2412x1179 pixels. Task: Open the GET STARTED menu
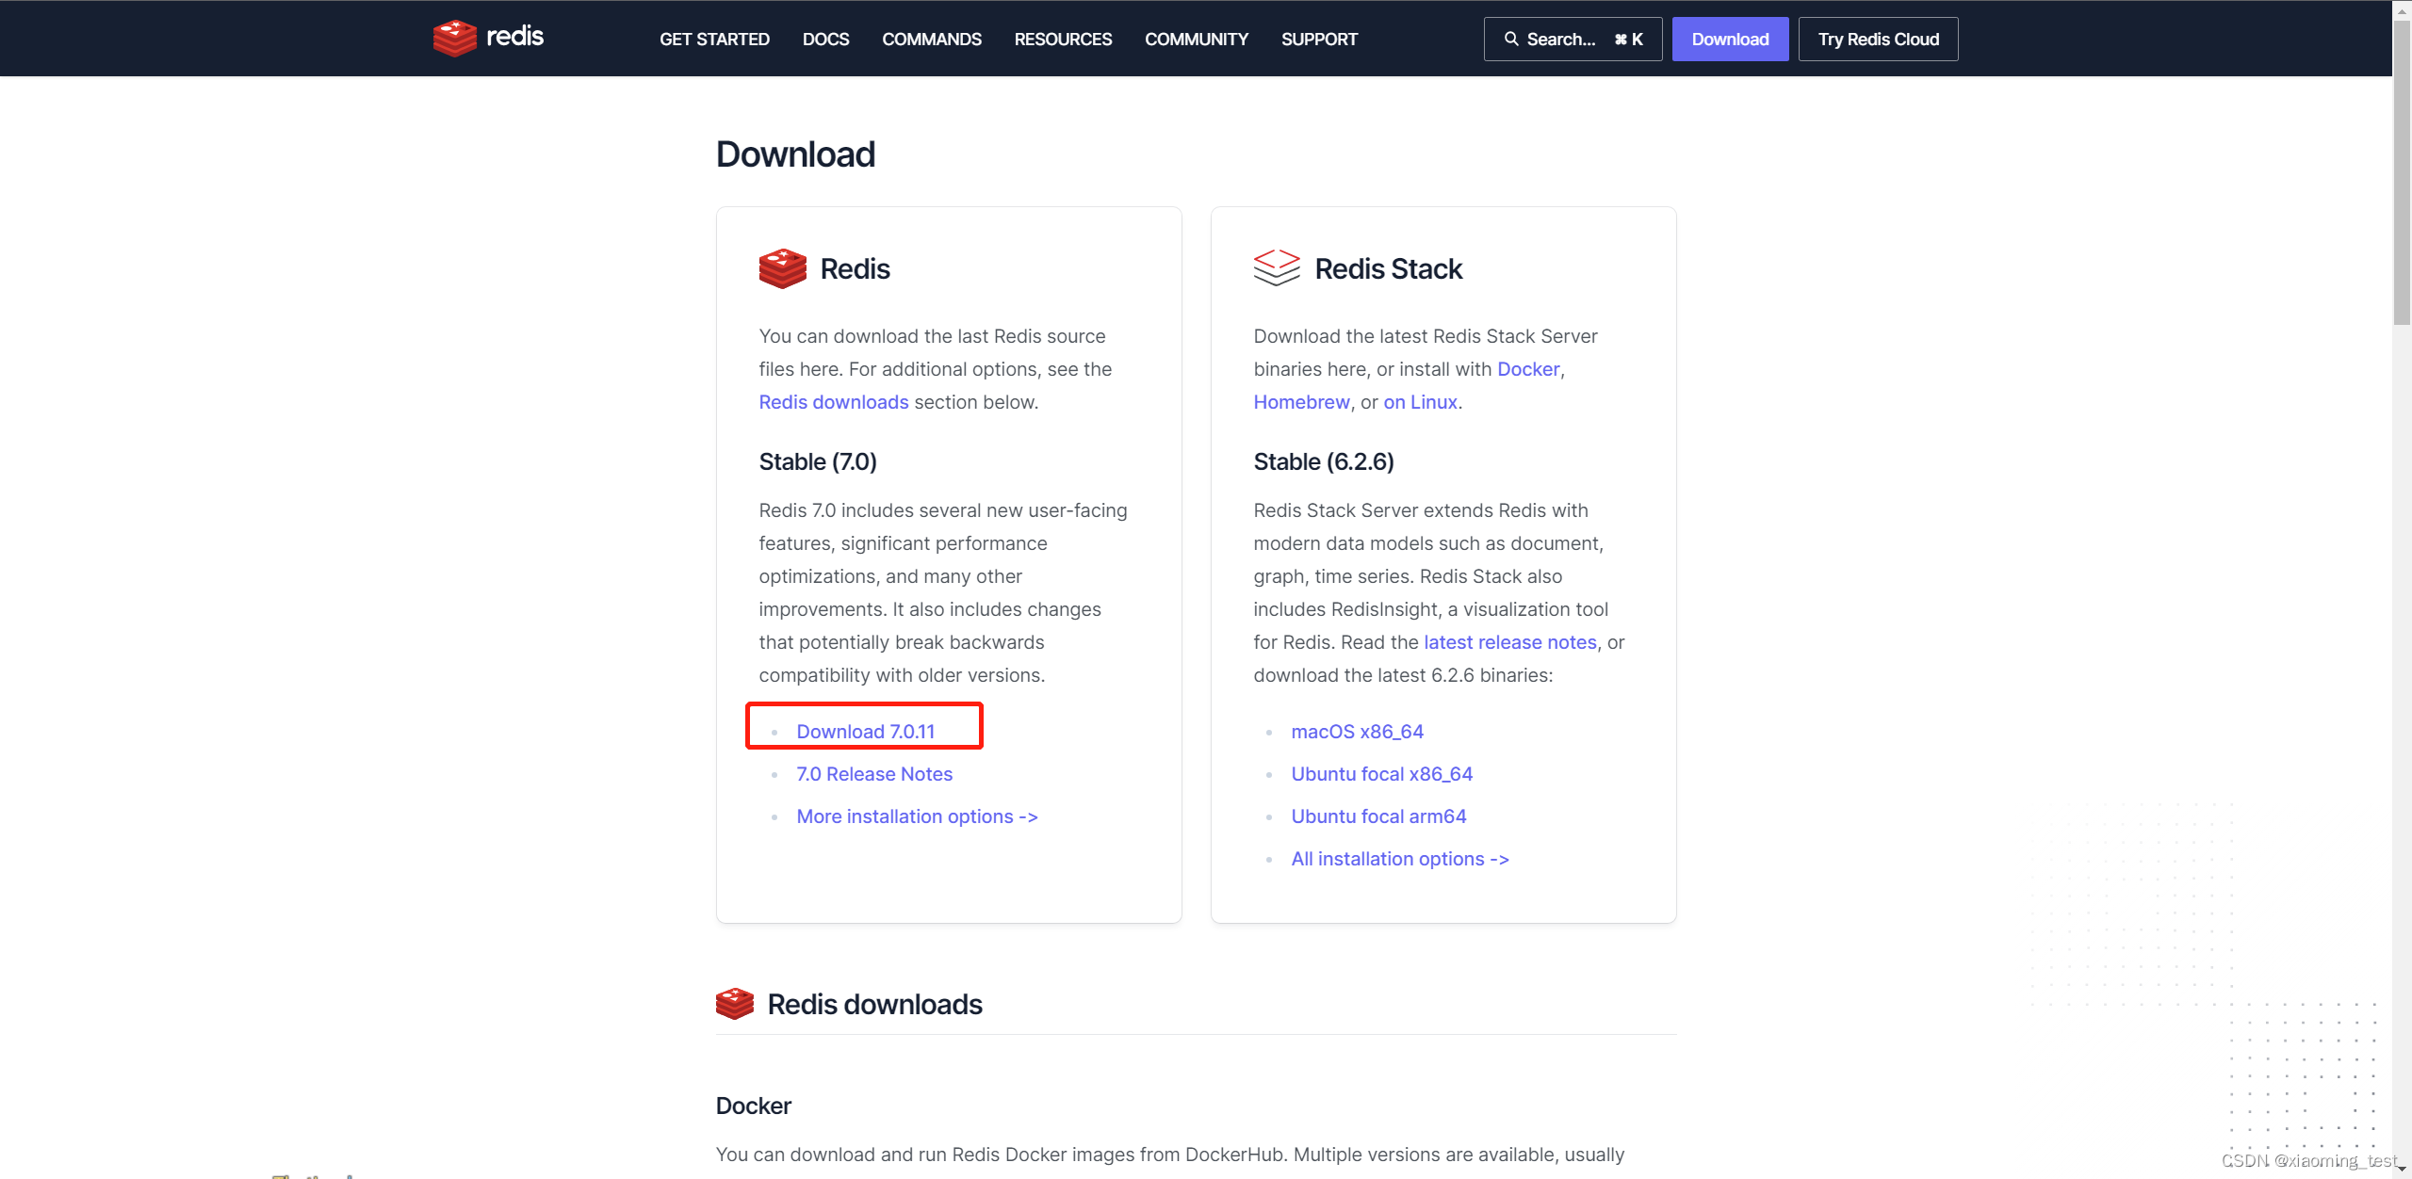pyautogui.click(x=714, y=39)
